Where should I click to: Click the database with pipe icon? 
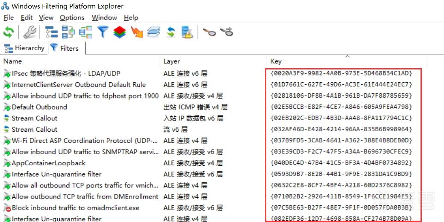[187, 32]
